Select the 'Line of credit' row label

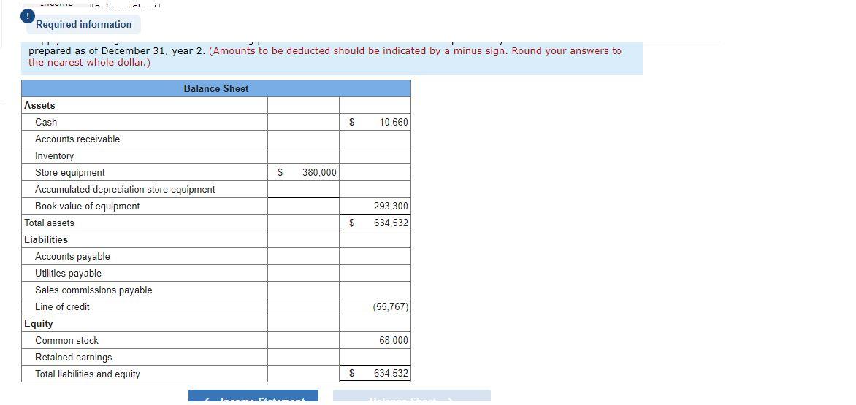pyautogui.click(x=62, y=307)
